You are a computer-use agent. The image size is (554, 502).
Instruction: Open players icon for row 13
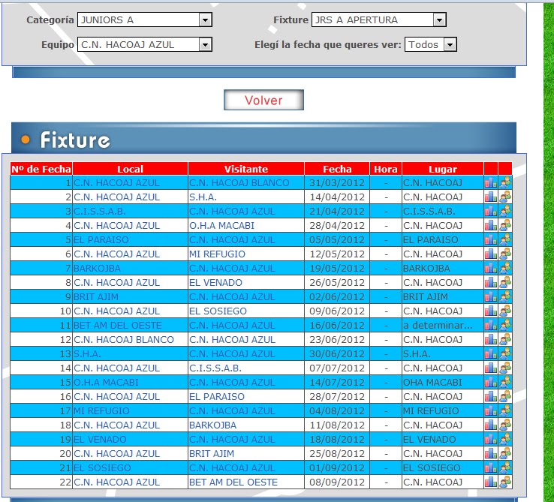pos(505,353)
